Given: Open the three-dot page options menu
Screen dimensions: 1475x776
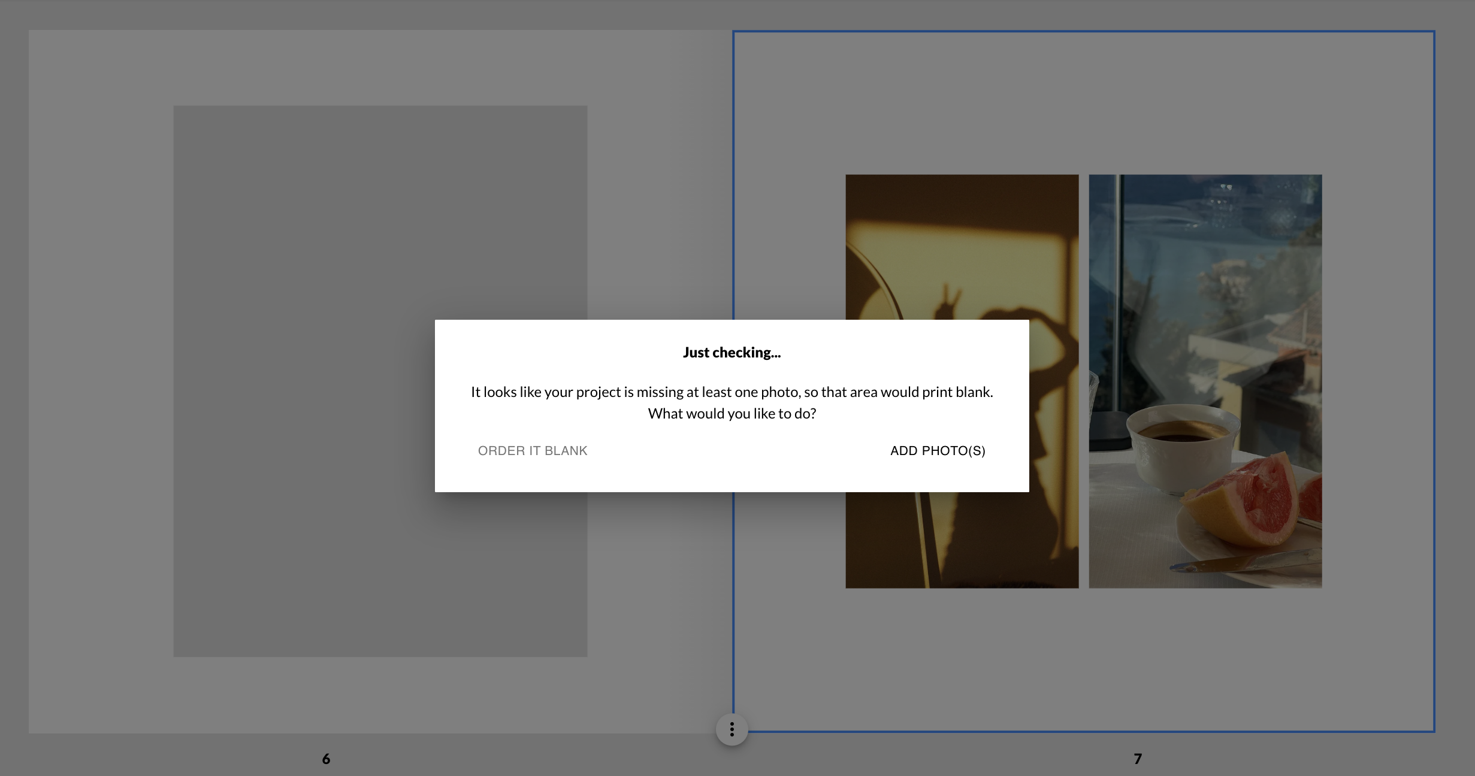Looking at the screenshot, I should (x=731, y=729).
